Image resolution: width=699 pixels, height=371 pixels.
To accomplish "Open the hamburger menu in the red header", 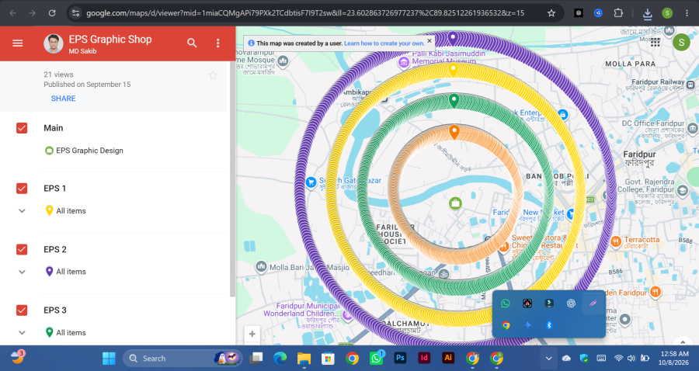I will click(x=17, y=43).
